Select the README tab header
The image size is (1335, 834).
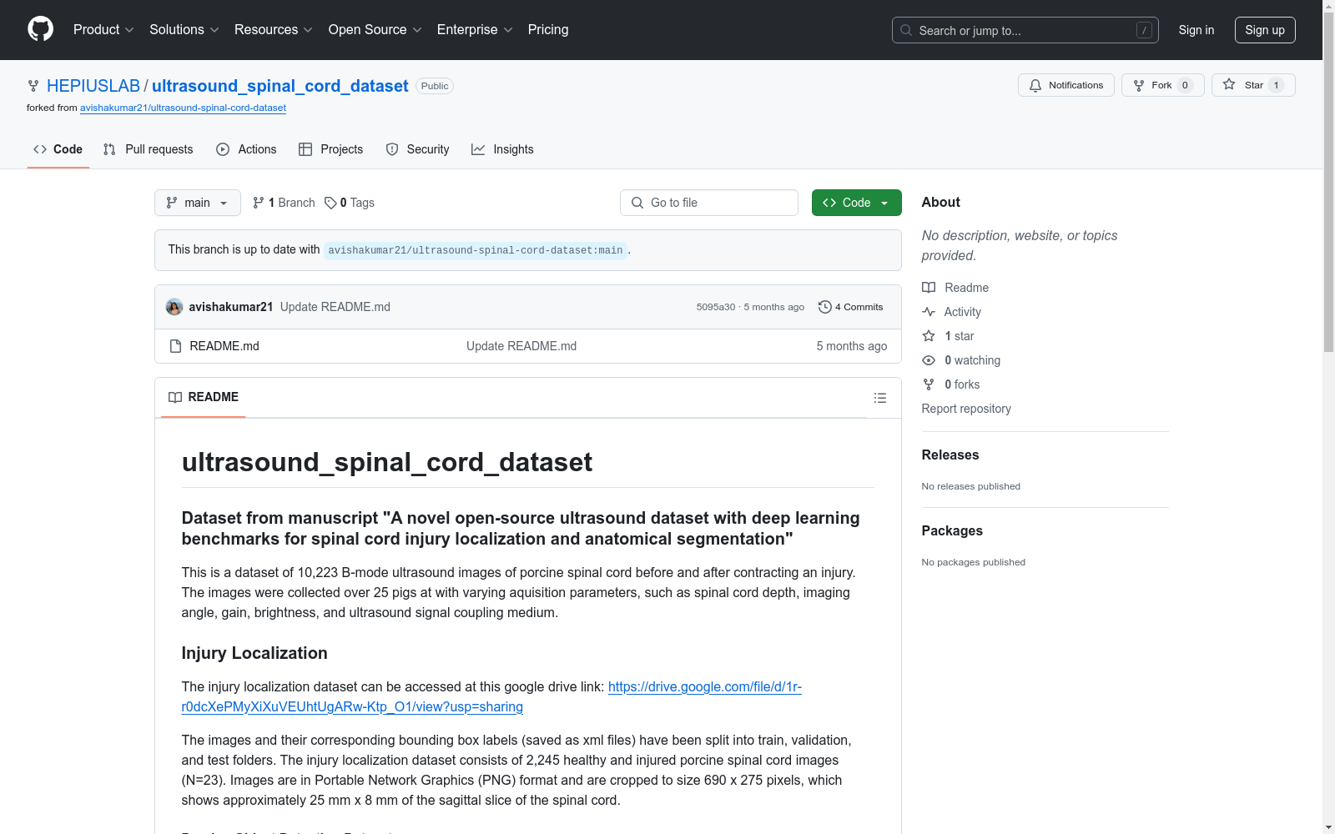(x=204, y=397)
